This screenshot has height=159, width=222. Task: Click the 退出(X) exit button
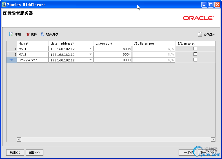click(x=15, y=153)
